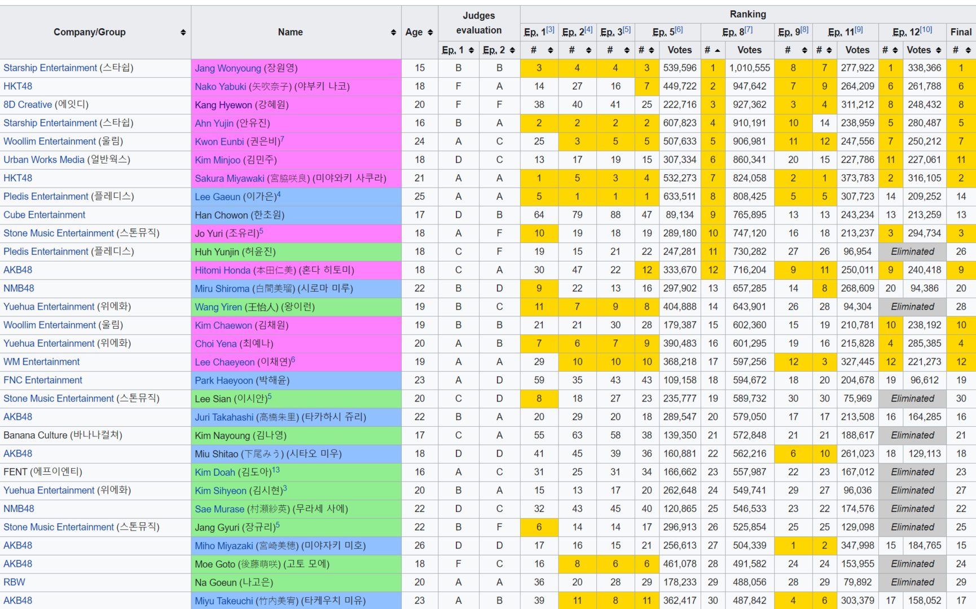Open Lee Chaeyeon's name link
The height and width of the screenshot is (609, 976).
tap(225, 362)
